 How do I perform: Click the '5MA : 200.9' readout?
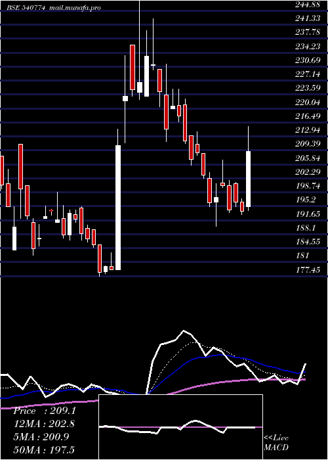pos(41,437)
